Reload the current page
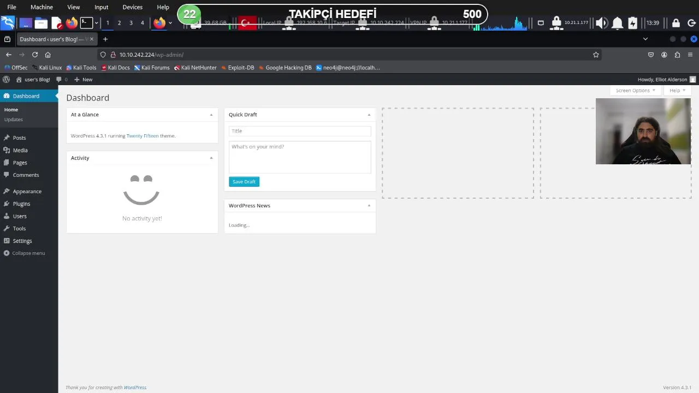 tap(35, 55)
